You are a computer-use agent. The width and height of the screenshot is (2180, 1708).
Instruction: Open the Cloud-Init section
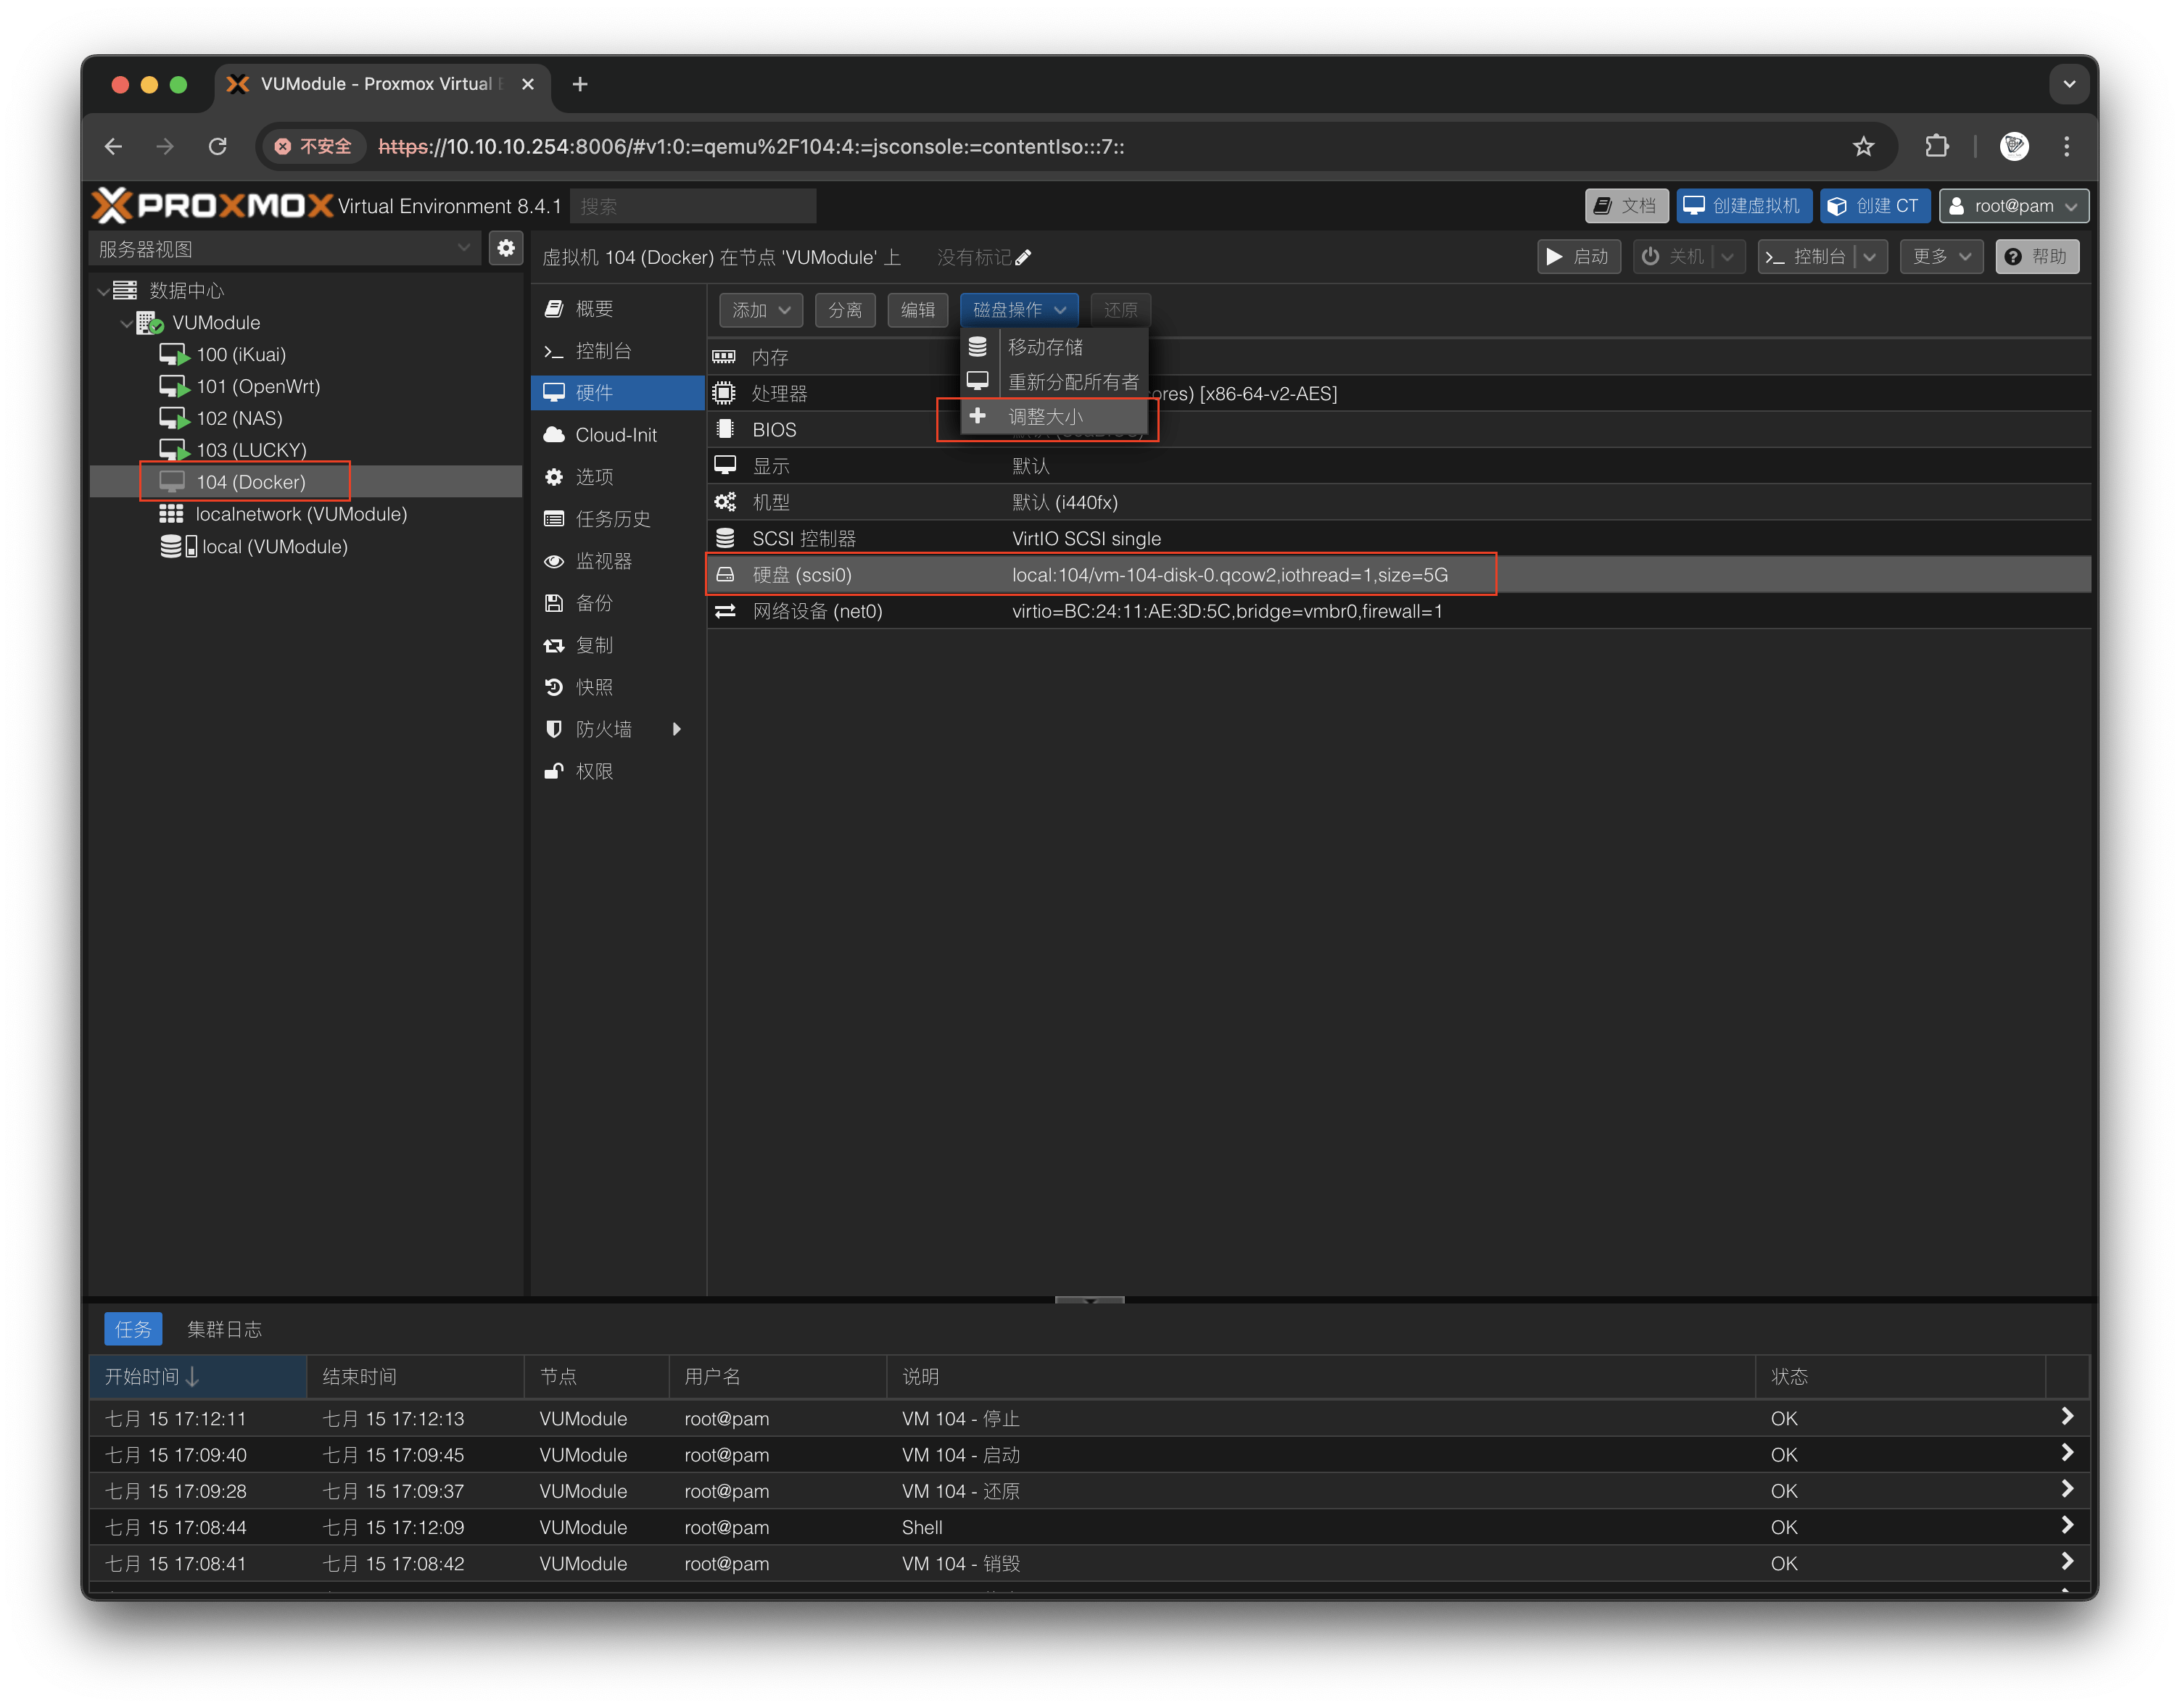coord(615,435)
